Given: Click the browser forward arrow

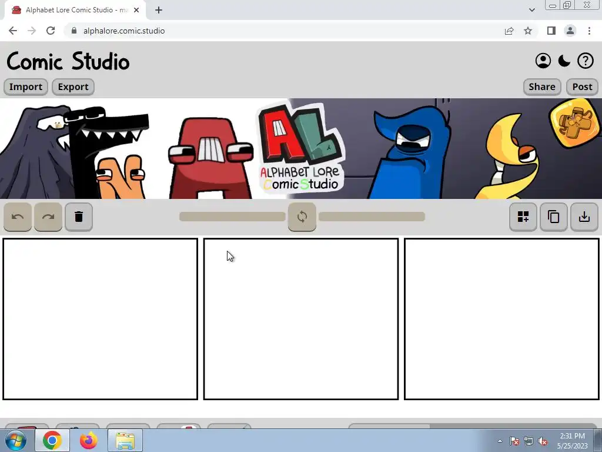Looking at the screenshot, I should click(32, 31).
